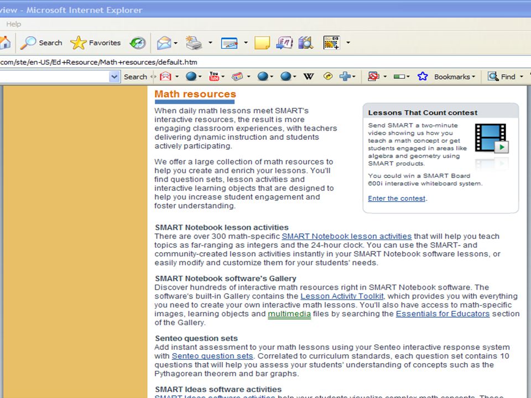
Task: Open the YouTube icon dropdown arrow
Action: [x=223, y=77]
